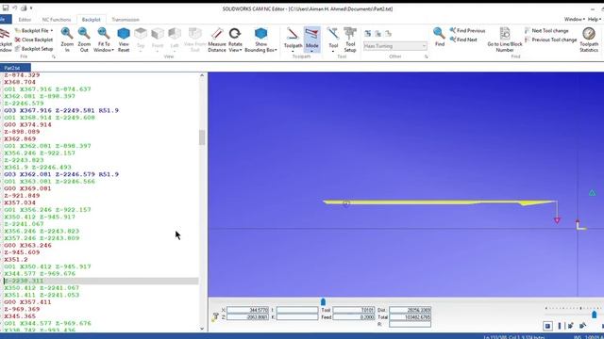Click the simulation speed slider handle
Viewport: 604px width, 339px height.
click(x=595, y=315)
